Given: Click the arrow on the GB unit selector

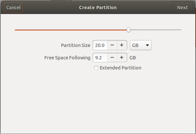Looking at the screenshot, I should point(147,45).
